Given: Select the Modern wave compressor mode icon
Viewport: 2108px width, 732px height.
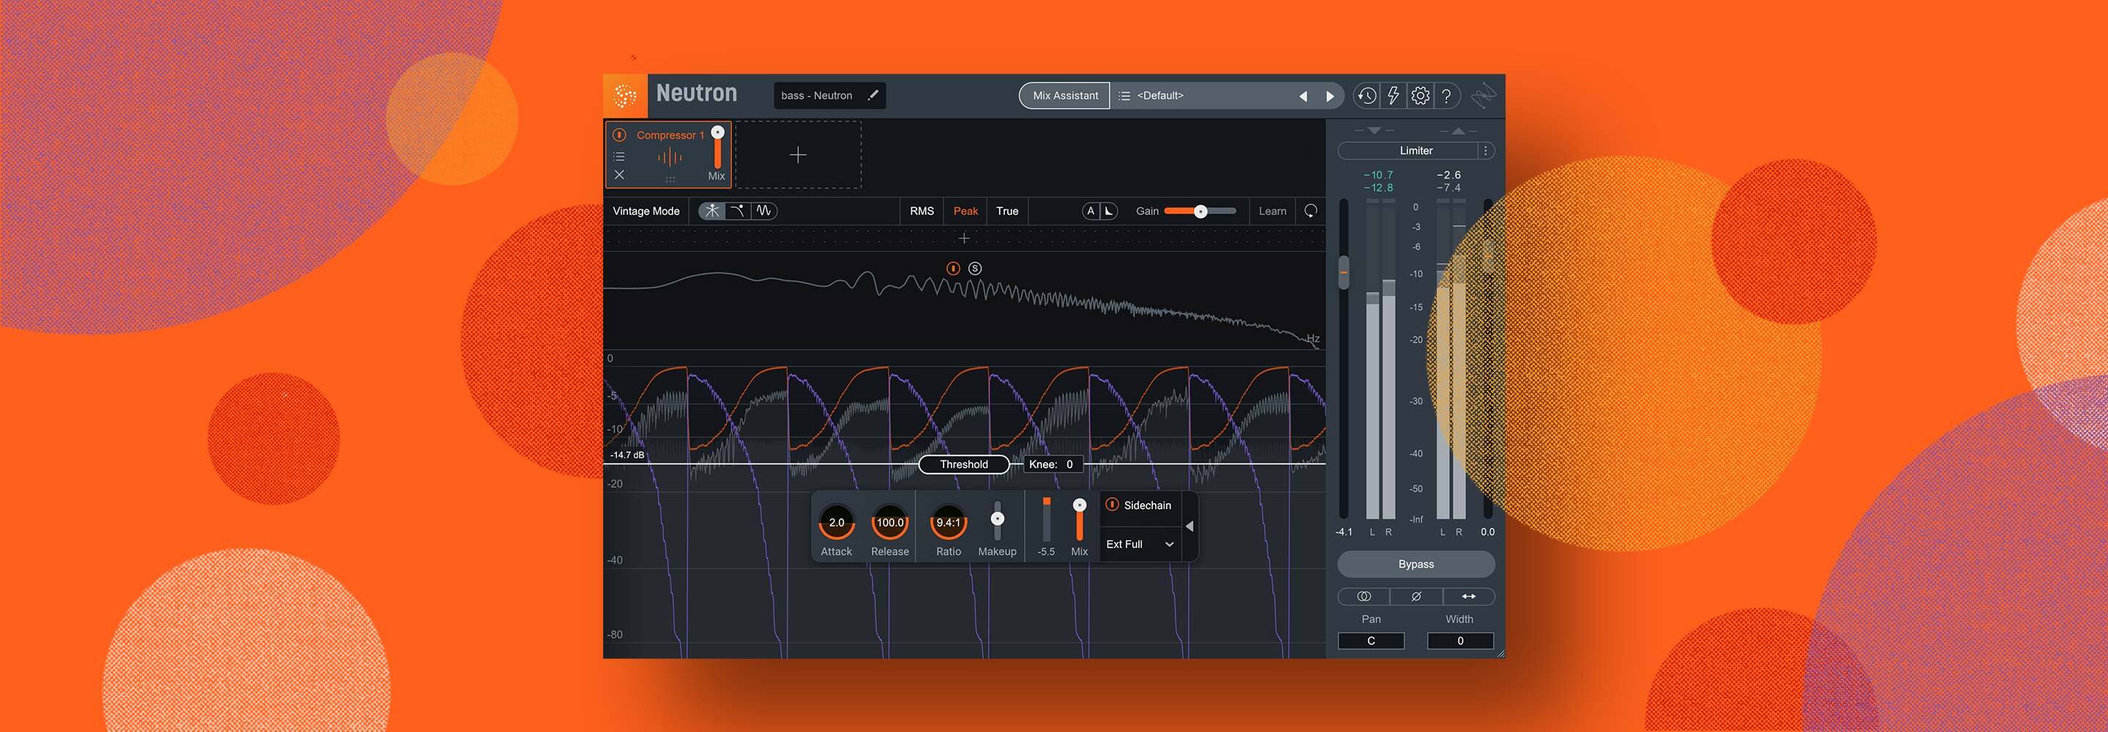Looking at the screenshot, I should [x=763, y=212].
